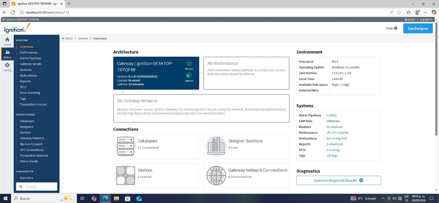Open a new browser tab
The height and width of the screenshot is (203, 439).
click(69, 4)
